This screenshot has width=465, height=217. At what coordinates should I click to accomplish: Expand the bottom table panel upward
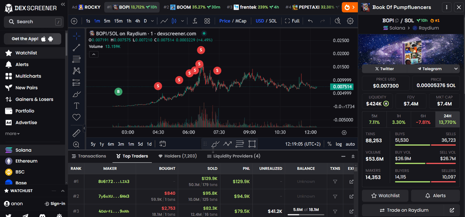(353, 156)
